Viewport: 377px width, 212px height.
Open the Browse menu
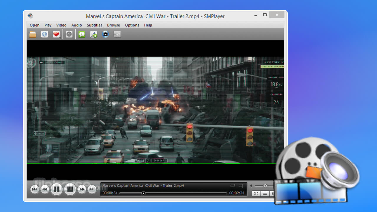[113, 25]
